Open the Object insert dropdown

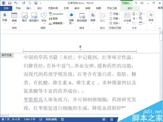[x=141, y=23]
